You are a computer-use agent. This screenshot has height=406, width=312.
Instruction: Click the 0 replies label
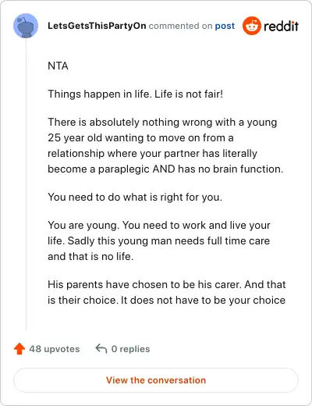pos(130,349)
